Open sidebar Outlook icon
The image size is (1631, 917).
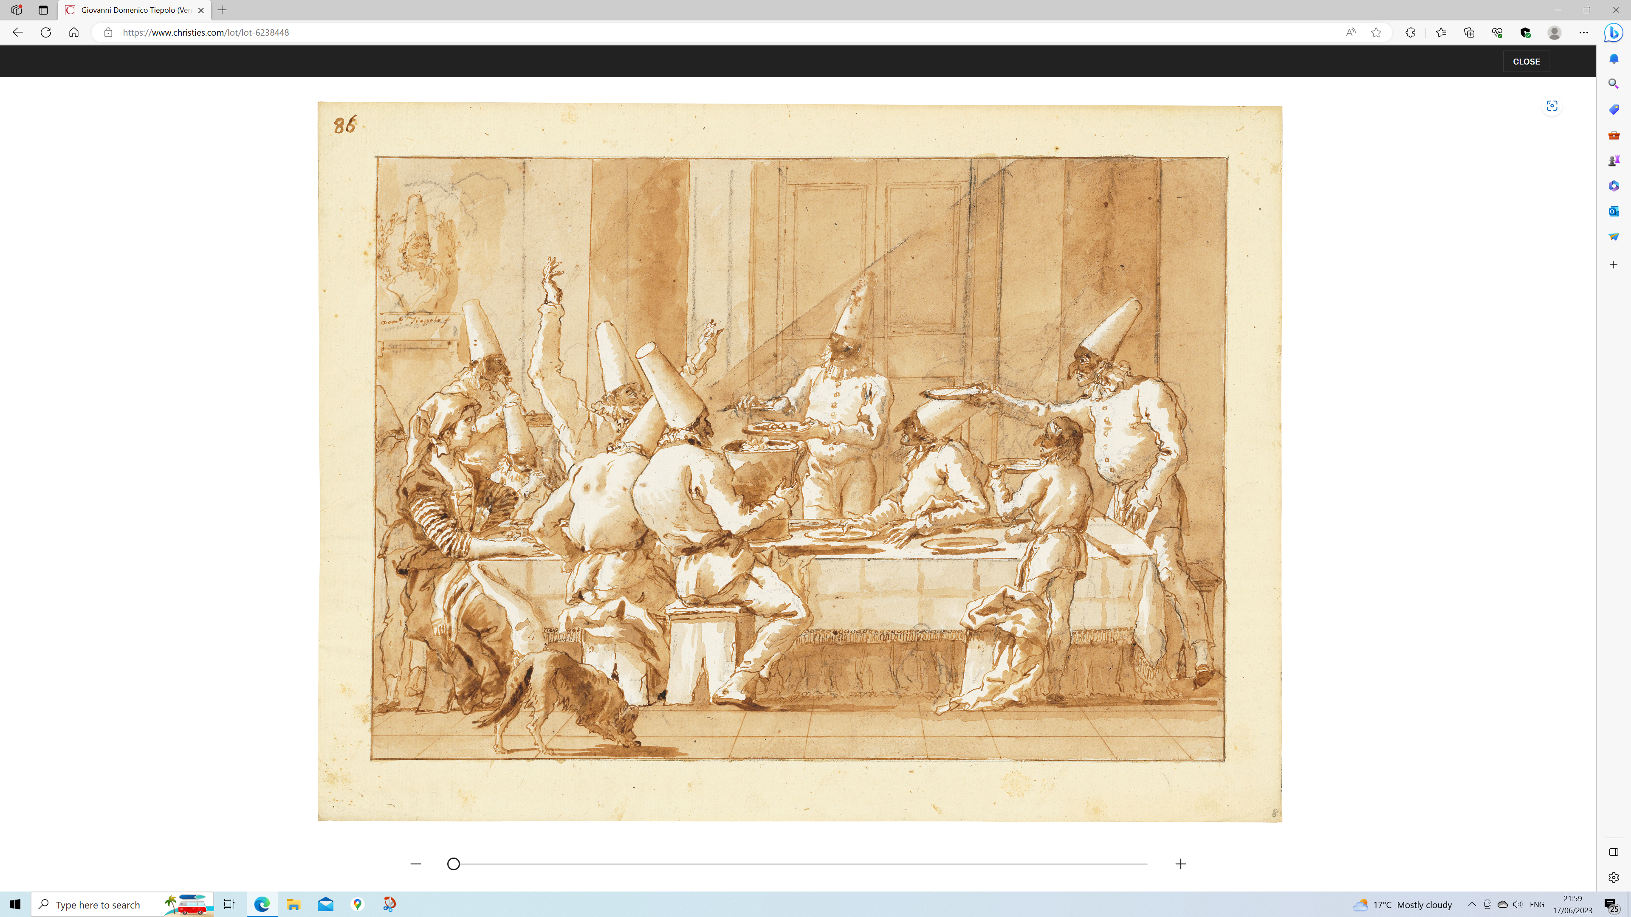[1613, 211]
